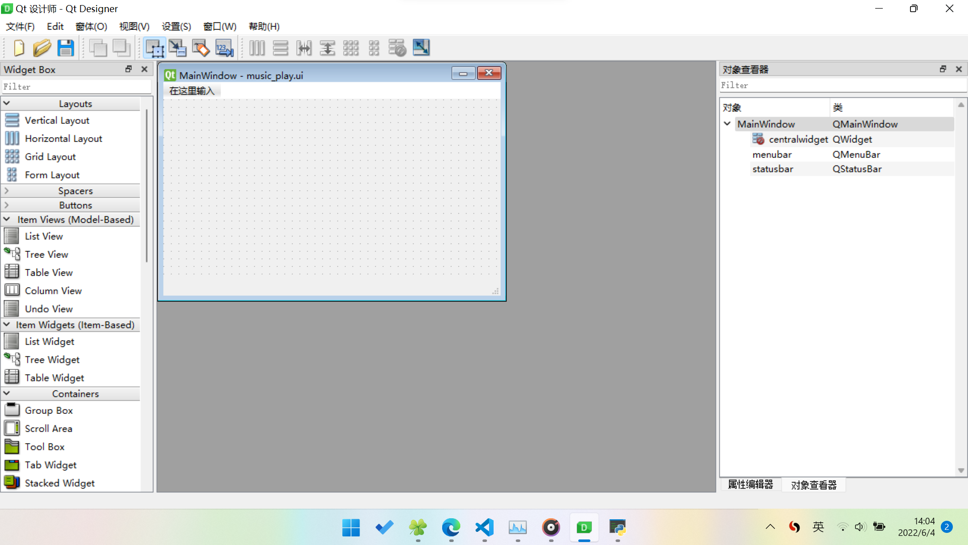Click the Open file folder icon
The image size is (968, 545).
pyautogui.click(x=42, y=48)
